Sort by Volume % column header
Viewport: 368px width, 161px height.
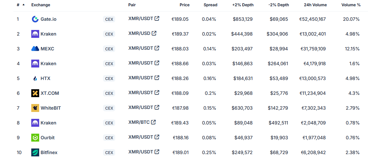351,5
